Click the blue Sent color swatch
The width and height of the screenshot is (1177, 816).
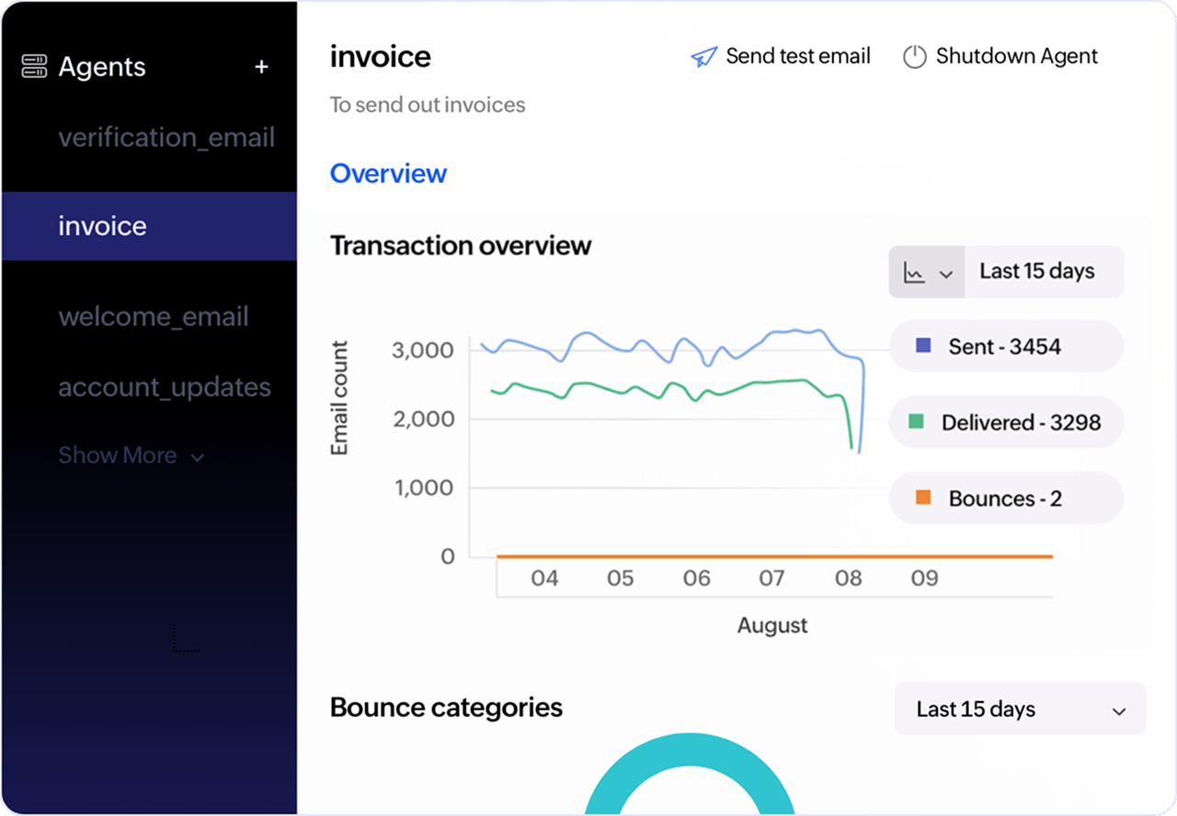pos(924,346)
